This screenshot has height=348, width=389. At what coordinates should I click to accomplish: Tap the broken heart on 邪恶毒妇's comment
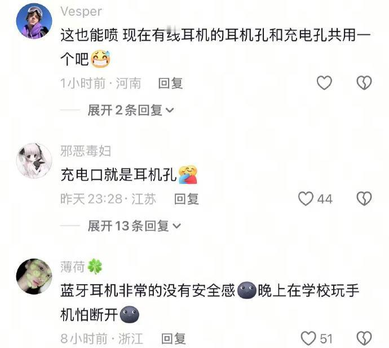[x=364, y=199]
